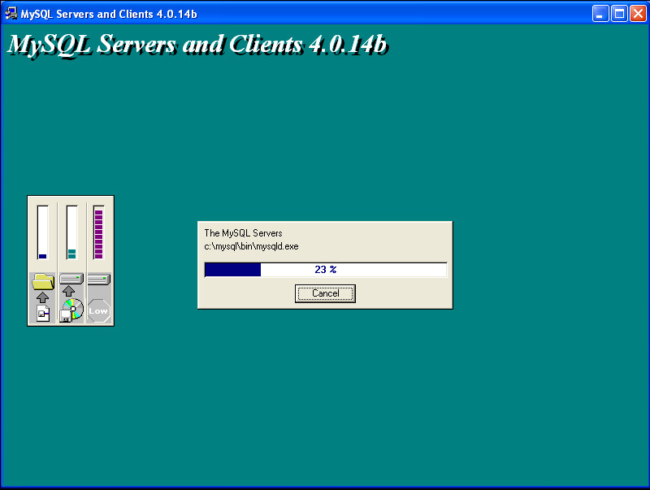Click the CD and floppy media icon
Viewport: 650px width, 490px height.
[x=71, y=310]
